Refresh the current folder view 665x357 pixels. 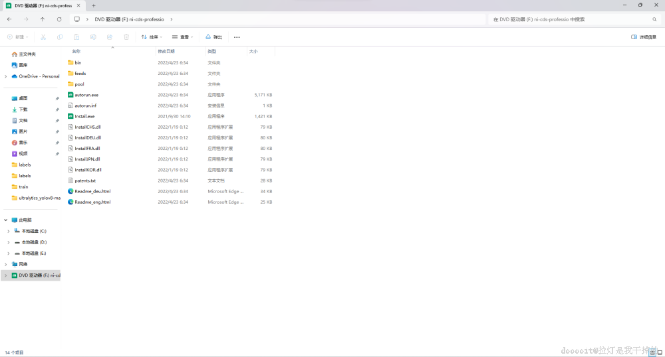point(59,19)
